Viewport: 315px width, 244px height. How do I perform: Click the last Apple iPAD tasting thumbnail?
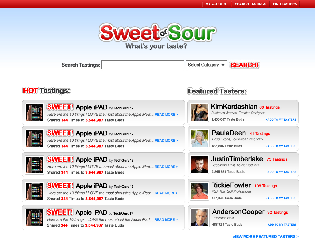point(34,218)
